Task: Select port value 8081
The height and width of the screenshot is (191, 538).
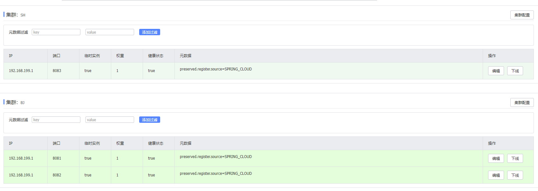Action: point(57,158)
